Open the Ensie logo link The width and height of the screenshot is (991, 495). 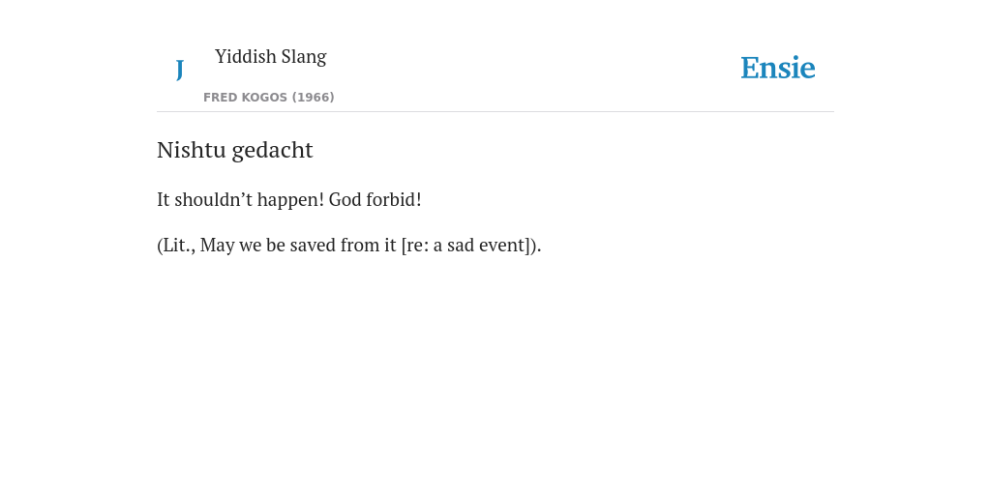tap(778, 68)
